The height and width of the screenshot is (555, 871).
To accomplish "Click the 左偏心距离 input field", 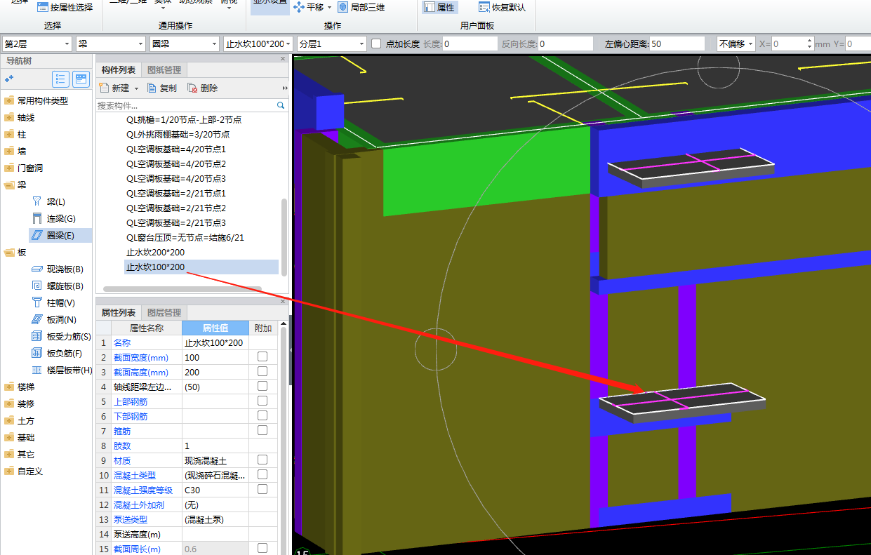I will (676, 44).
